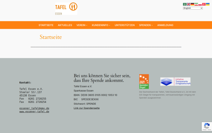This screenshot has height=133, width=212.
Task: Click the Fax 0201 2720254 number
Action: (x=33, y=102)
